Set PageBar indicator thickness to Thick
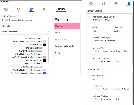This screenshot has height=105, width=134. (114, 99)
